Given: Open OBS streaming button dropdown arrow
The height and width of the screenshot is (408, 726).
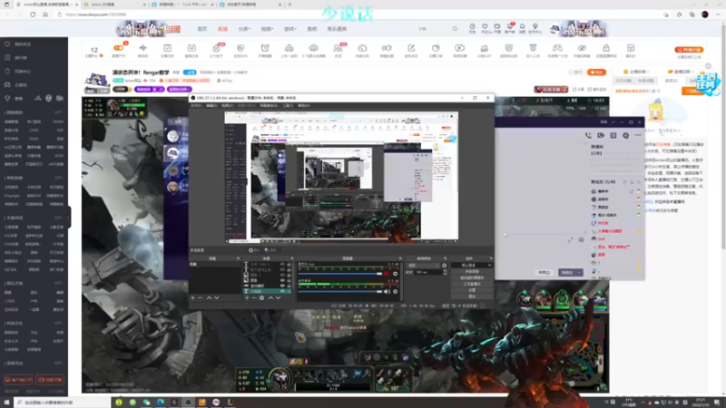Looking at the screenshot, I should 489,265.
